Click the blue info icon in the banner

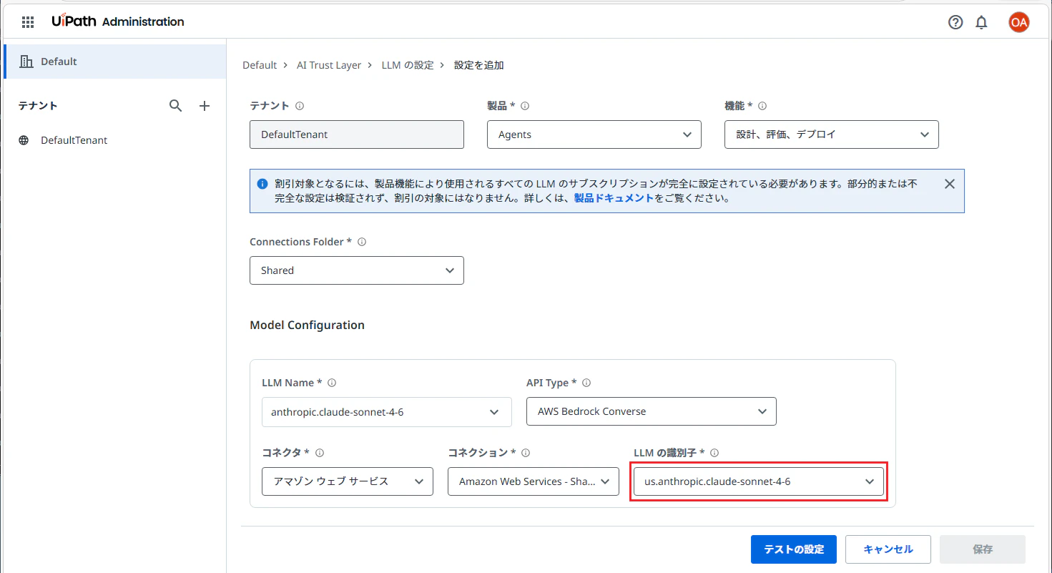pyautogui.click(x=262, y=184)
